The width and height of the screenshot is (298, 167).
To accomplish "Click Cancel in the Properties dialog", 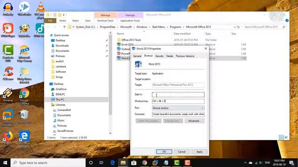I will click(x=182, y=152).
